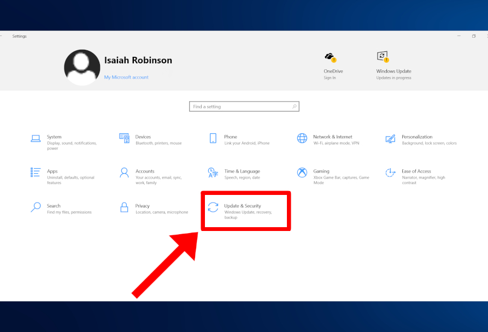Click the Privacy padlock icon
This screenshot has width=488, height=332.
click(124, 207)
